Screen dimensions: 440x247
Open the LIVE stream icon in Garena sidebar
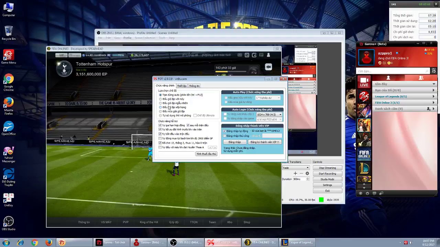[364, 82]
